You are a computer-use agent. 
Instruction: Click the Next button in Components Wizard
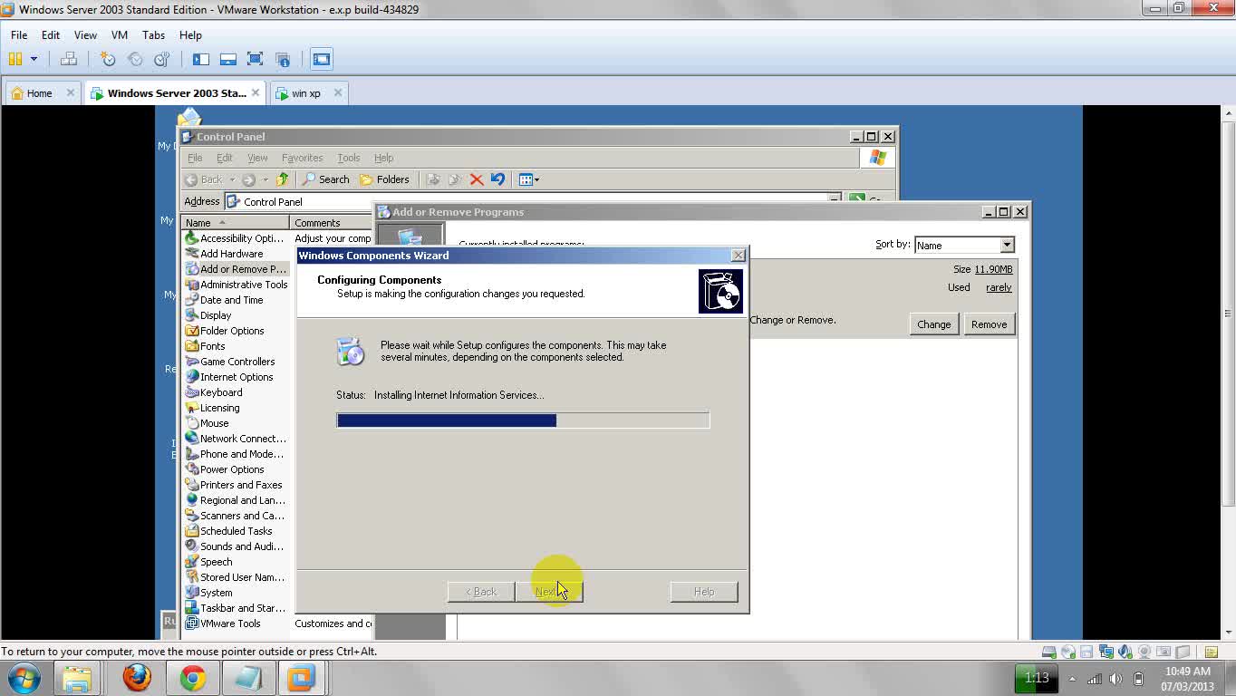[549, 592]
